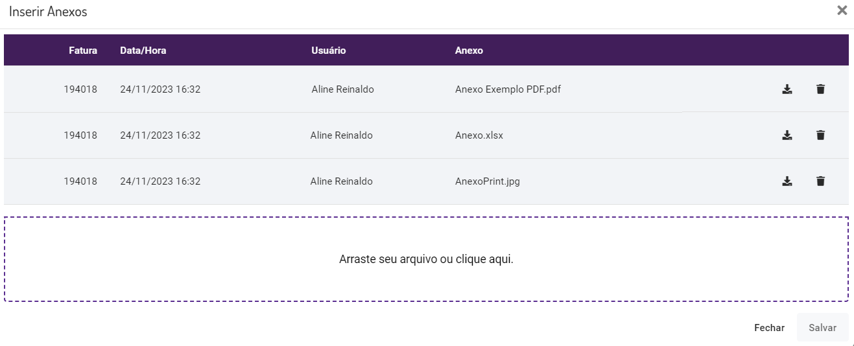Click the Fechar button
The image size is (854, 346).
[769, 328]
